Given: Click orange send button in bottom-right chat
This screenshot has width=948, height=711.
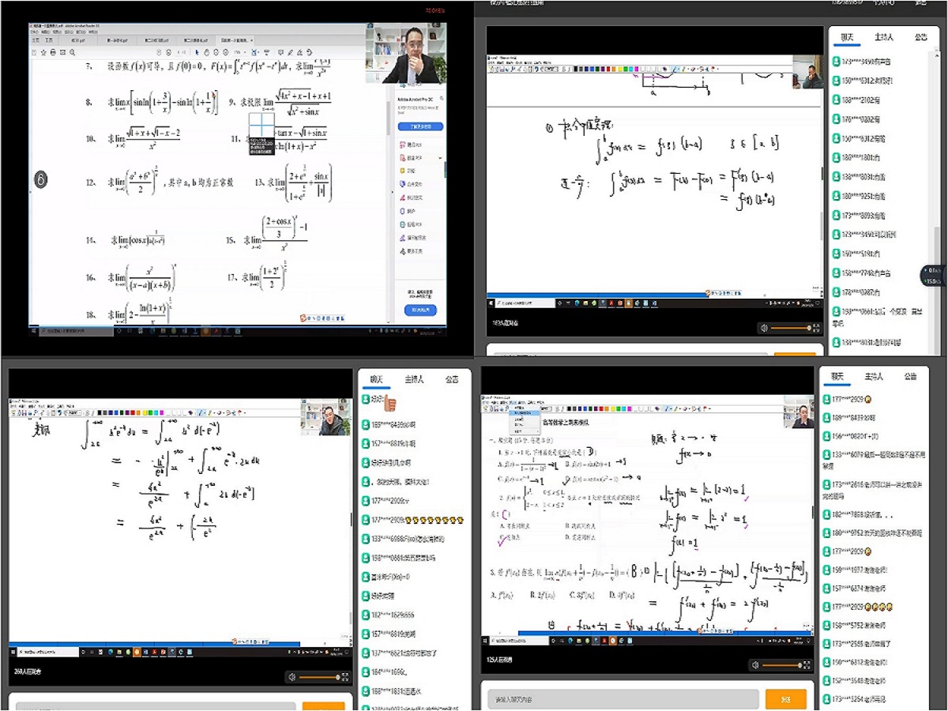Looking at the screenshot, I should pyautogui.click(x=786, y=699).
